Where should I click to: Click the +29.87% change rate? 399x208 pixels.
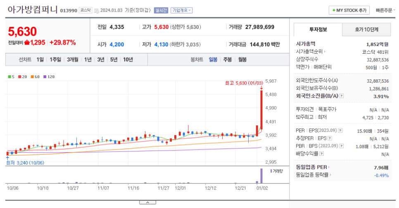[x=63, y=43]
